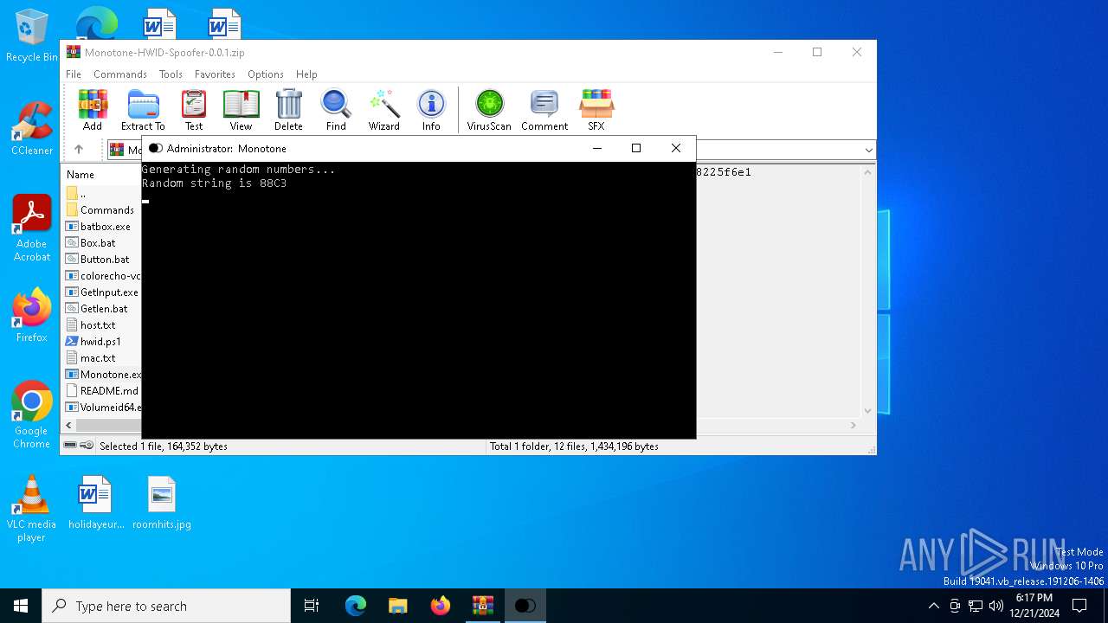This screenshot has height=623, width=1108.
Task: Open Microsoft Edge from taskbar
Action: [x=356, y=606]
